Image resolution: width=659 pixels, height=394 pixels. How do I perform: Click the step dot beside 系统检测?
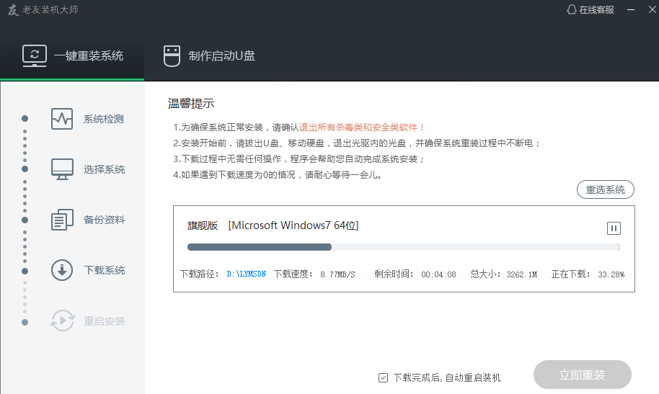click(x=25, y=118)
